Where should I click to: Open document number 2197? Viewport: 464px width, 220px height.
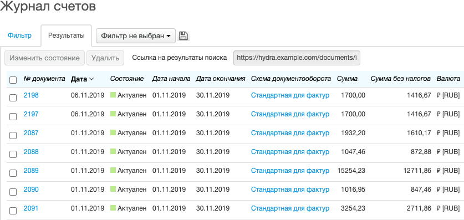pos(31,114)
